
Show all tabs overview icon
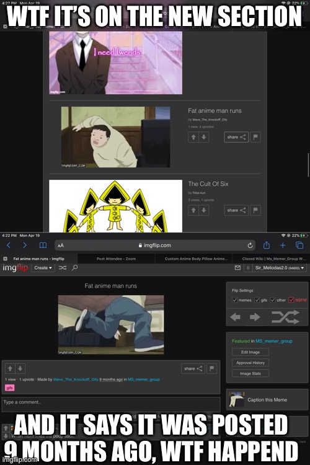coord(299,246)
